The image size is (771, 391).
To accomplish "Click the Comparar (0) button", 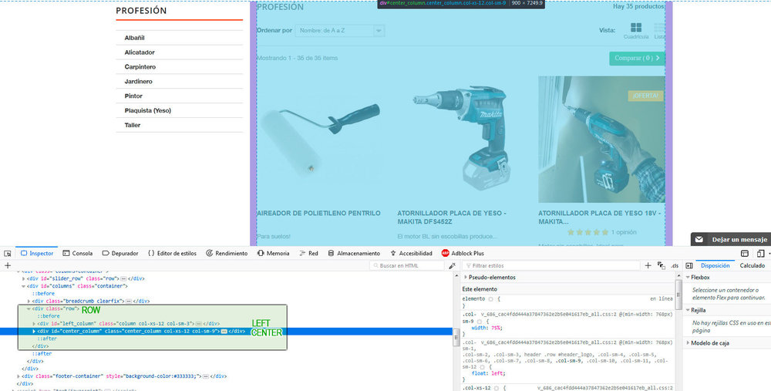I will (x=637, y=58).
